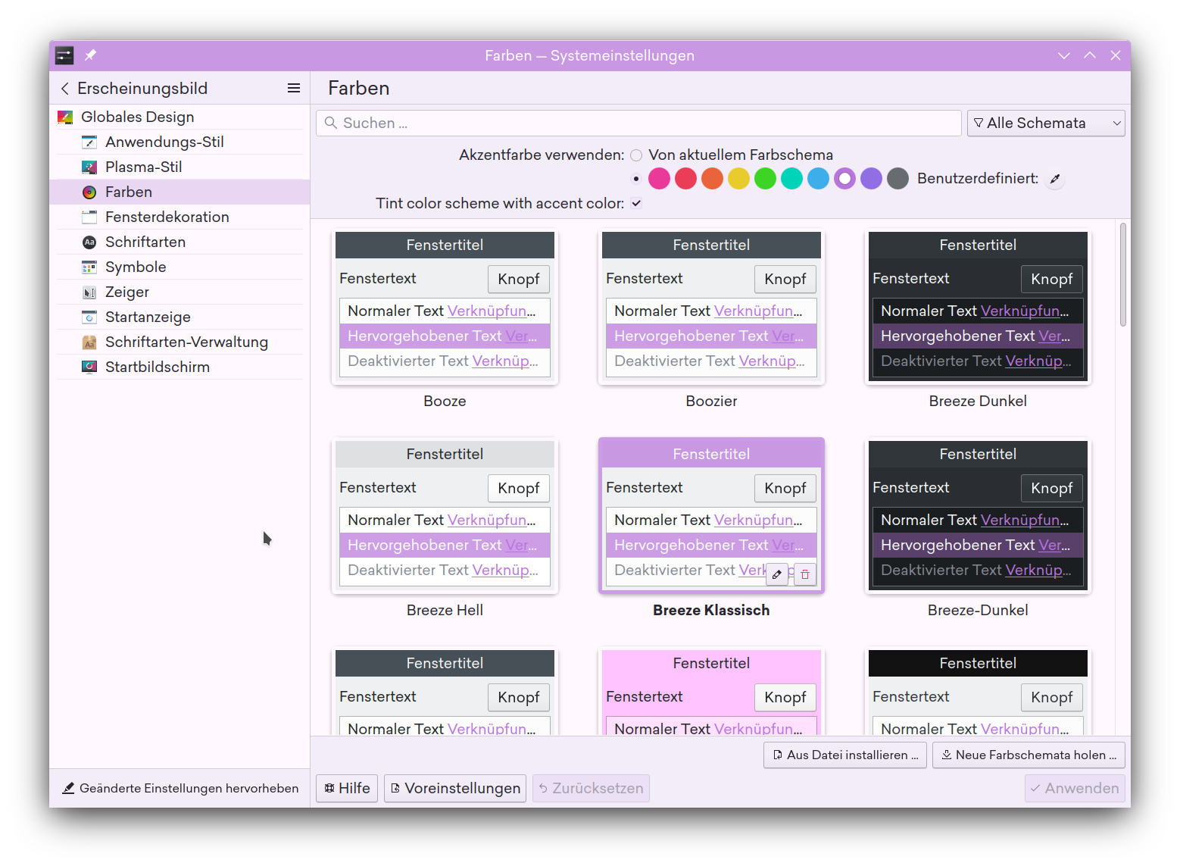Viewport: 1180px width, 866px height.
Task: Open the Alle Schemata filter dropdown
Action: tap(1045, 123)
